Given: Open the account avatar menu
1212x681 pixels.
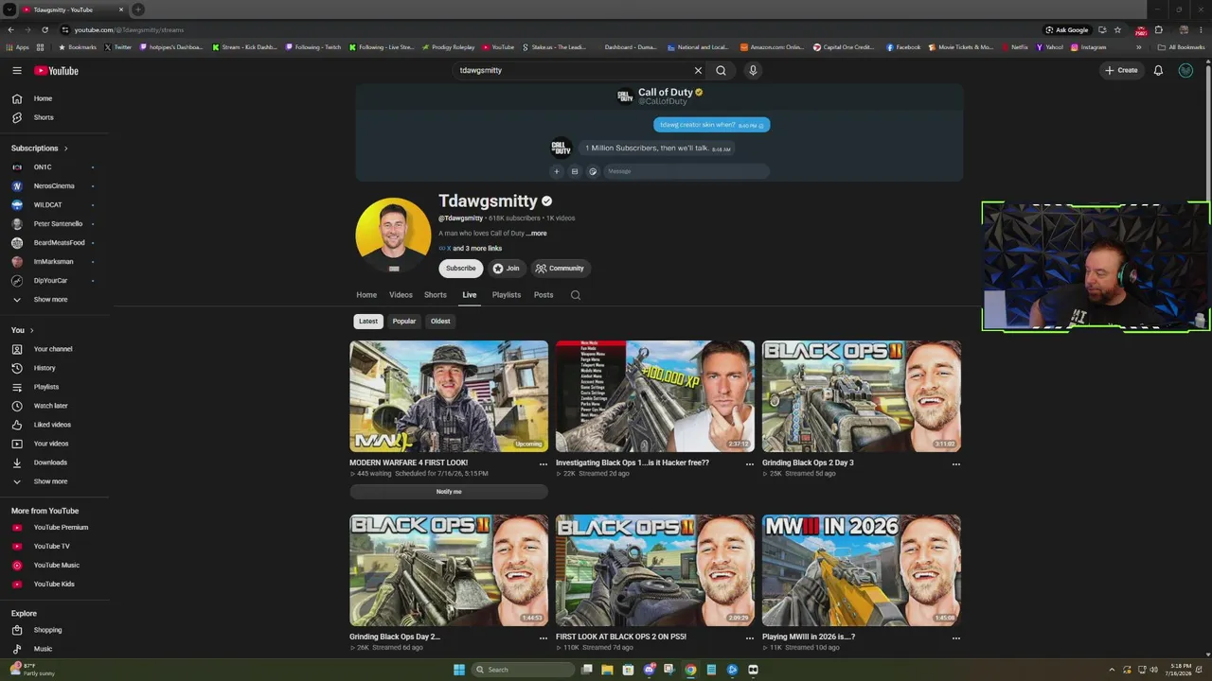Looking at the screenshot, I should [x=1185, y=70].
